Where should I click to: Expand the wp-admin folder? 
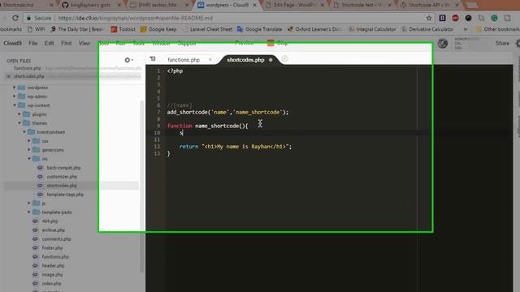point(15,97)
